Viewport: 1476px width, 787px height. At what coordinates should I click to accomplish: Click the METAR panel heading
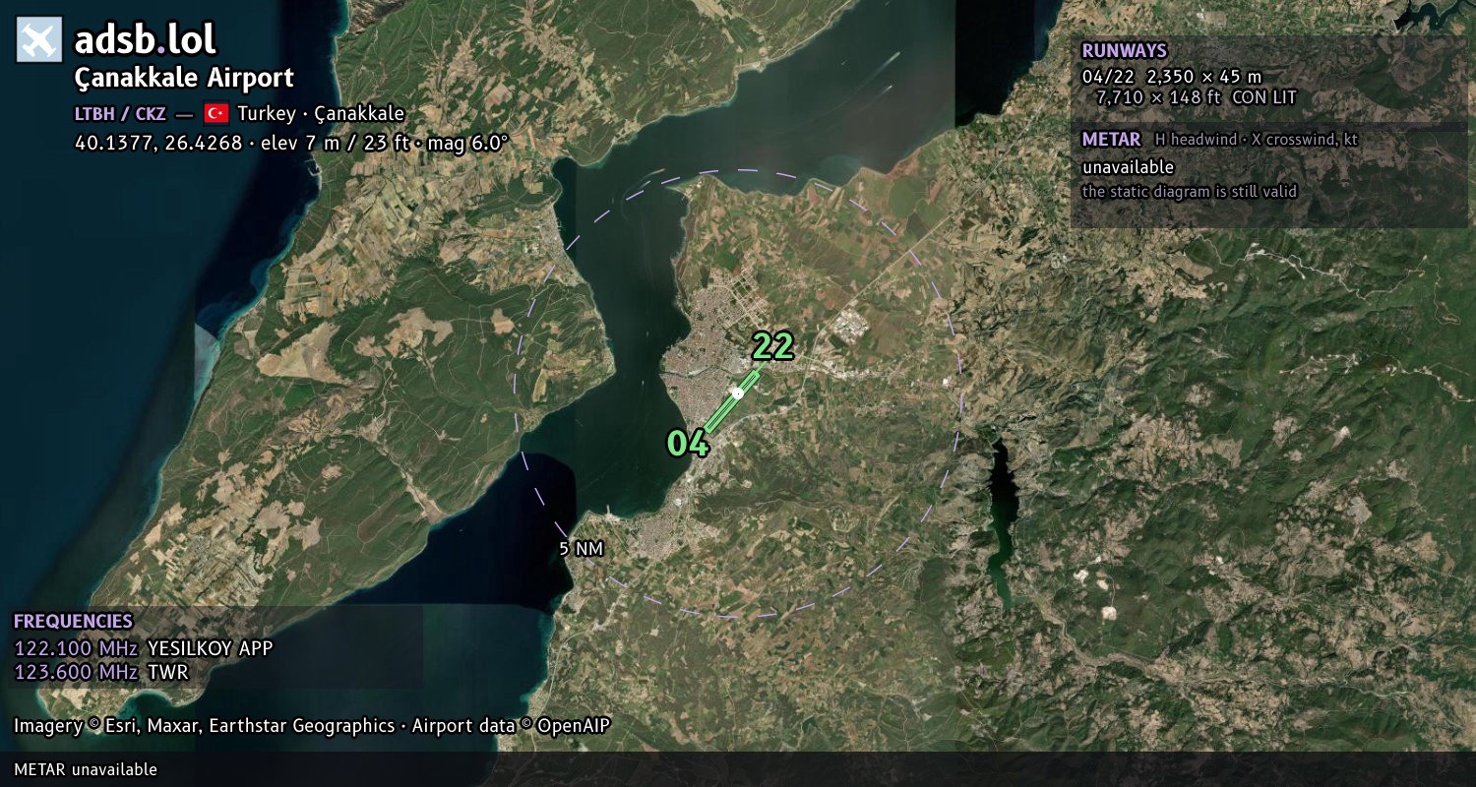click(1111, 140)
